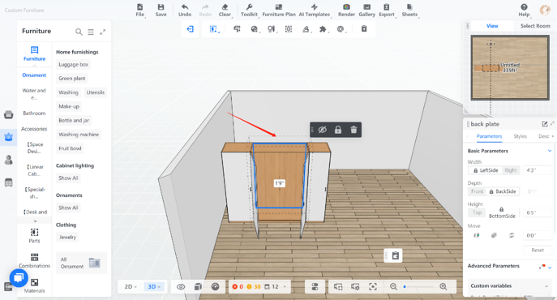Image resolution: width=557 pixels, height=300 pixels.
Task: Toggle the eye visibility icon in bottom bar
Action: click(181, 287)
